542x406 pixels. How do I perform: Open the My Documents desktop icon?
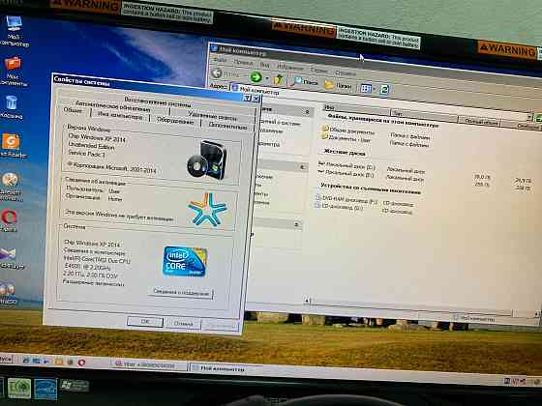coord(14,72)
